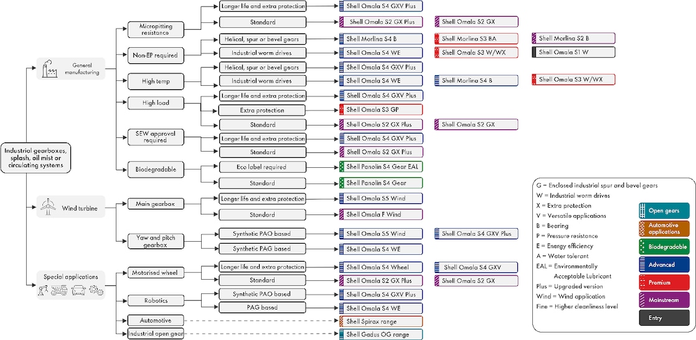
Task: Click the High temp node
Action: [x=156, y=81]
